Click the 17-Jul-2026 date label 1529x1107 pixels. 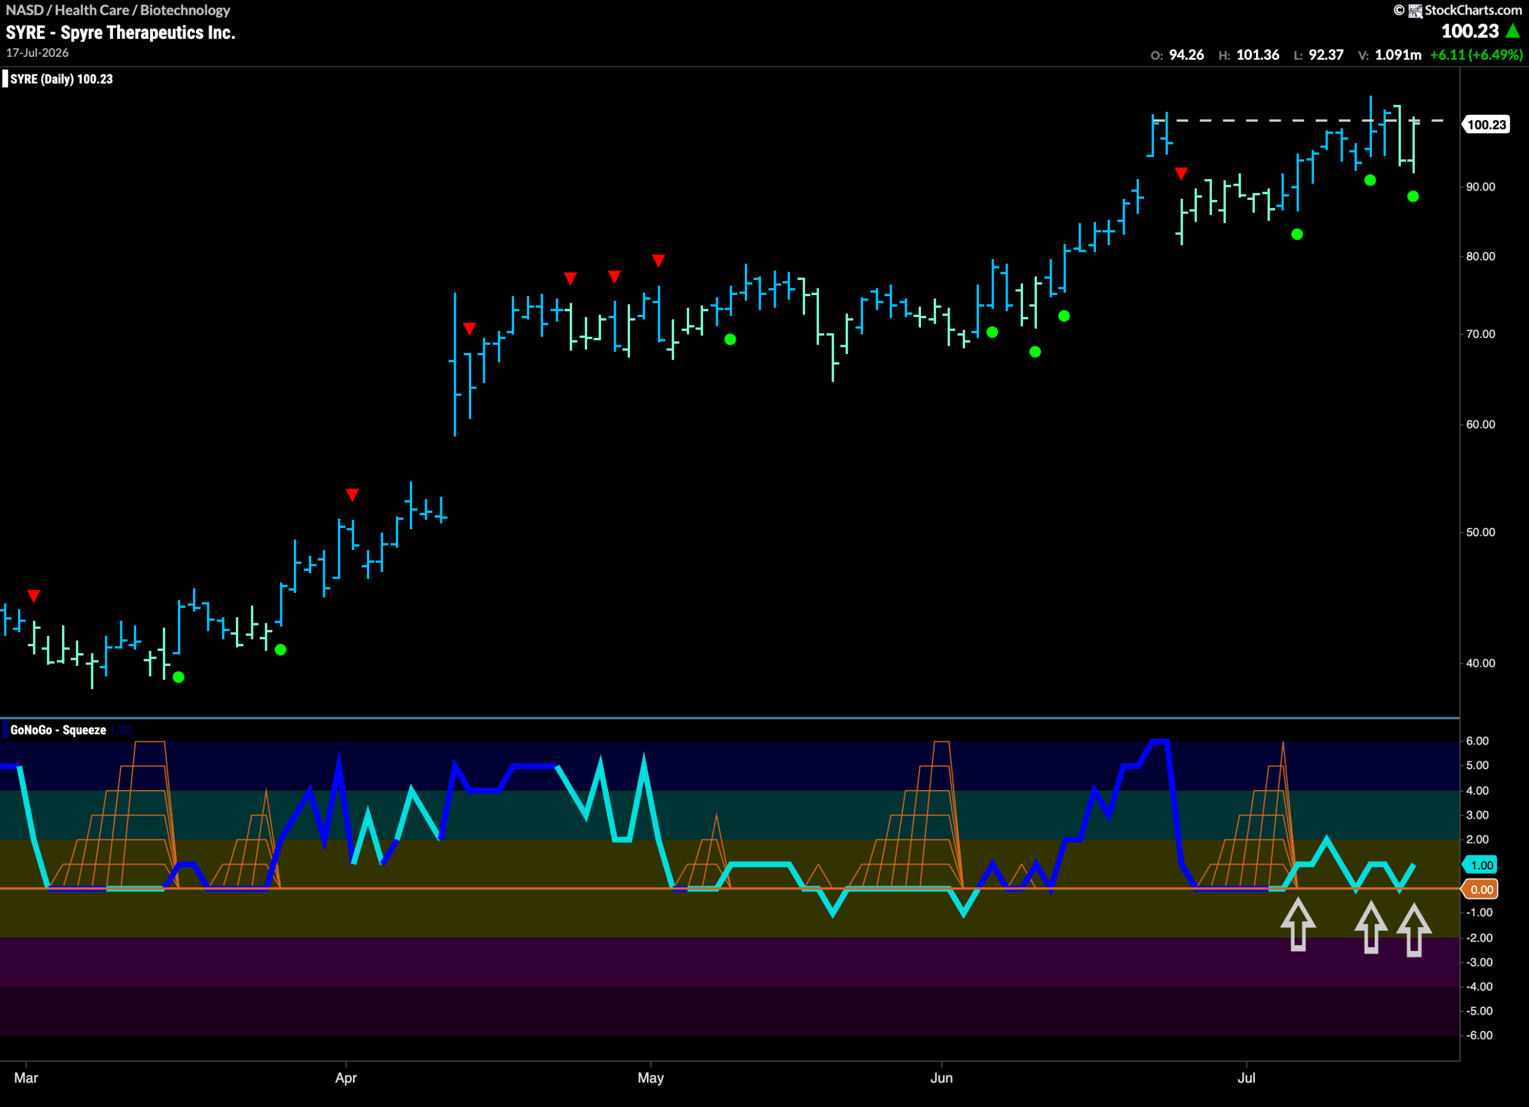point(37,53)
